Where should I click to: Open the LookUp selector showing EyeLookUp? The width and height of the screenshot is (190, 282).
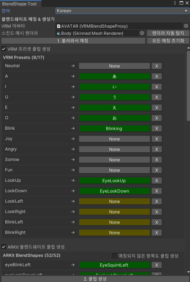(115, 181)
